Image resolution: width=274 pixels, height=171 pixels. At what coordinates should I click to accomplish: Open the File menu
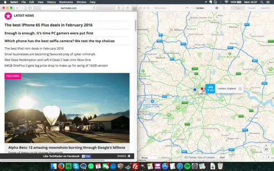click(x=24, y=2)
